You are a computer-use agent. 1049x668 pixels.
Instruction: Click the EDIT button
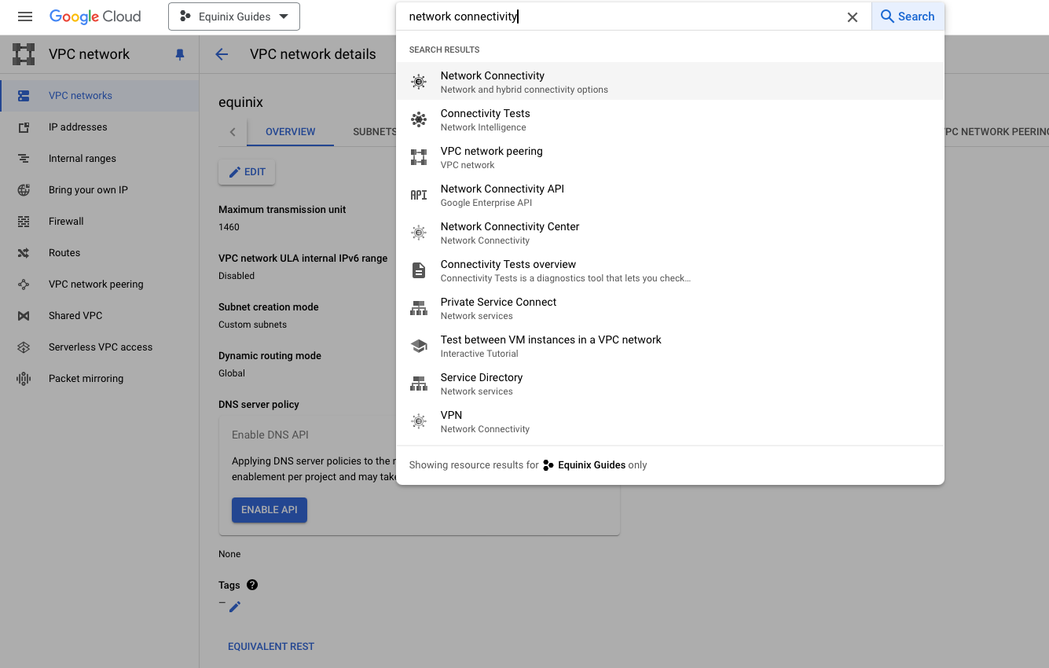click(x=247, y=172)
